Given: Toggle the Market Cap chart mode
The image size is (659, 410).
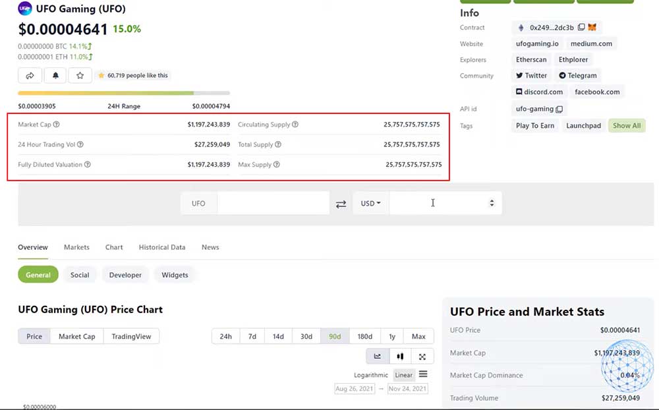Looking at the screenshot, I should [76, 336].
